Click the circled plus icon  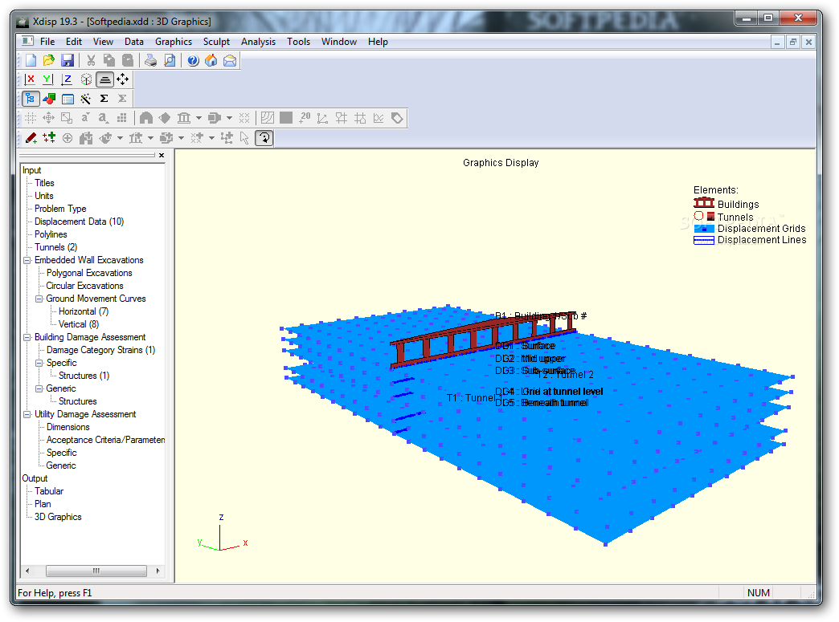68,138
